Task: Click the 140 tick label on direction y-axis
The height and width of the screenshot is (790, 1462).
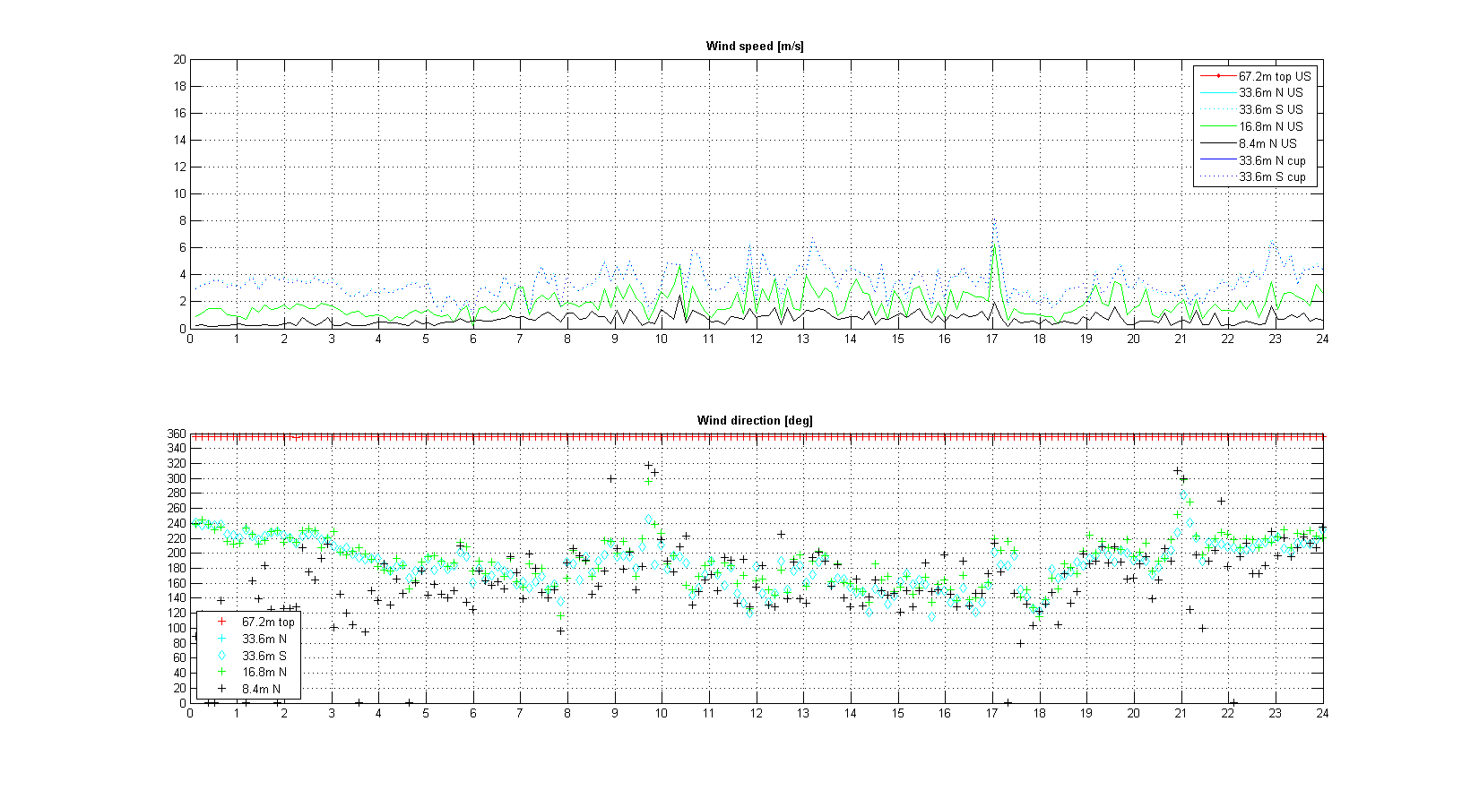Action: click(x=177, y=598)
